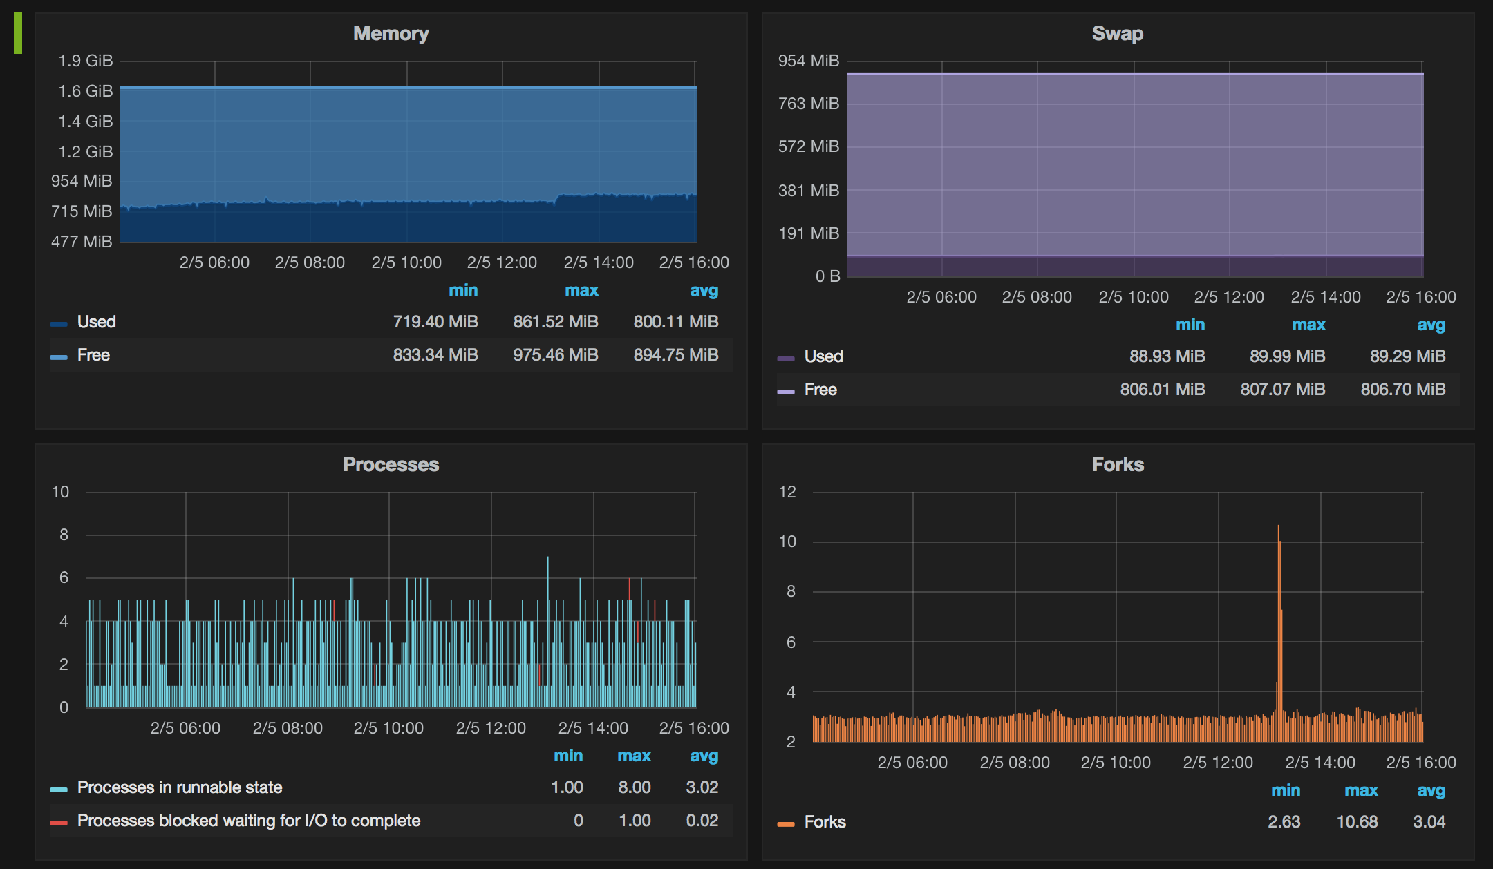This screenshot has height=869, width=1493.
Task: Toggle the Memory Used series label
Action: 97,322
